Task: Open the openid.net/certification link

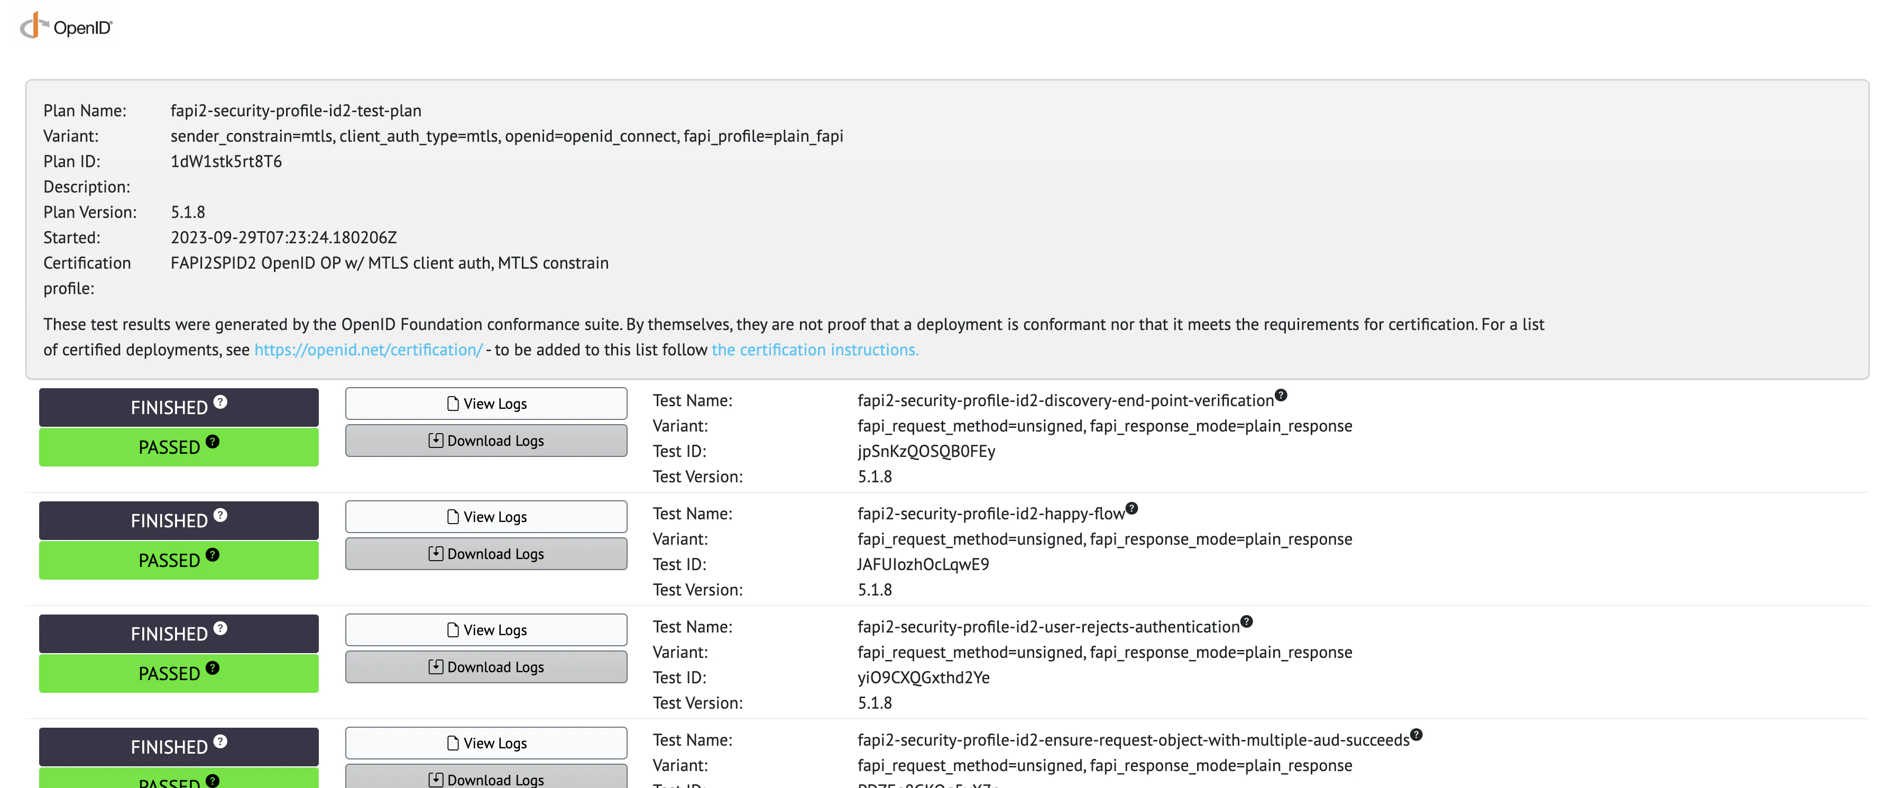Action: 369,350
